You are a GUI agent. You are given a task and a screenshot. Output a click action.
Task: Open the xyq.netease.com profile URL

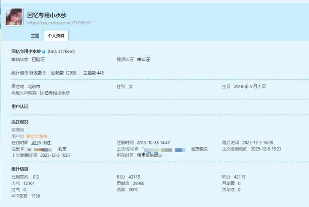click(59, 23)
